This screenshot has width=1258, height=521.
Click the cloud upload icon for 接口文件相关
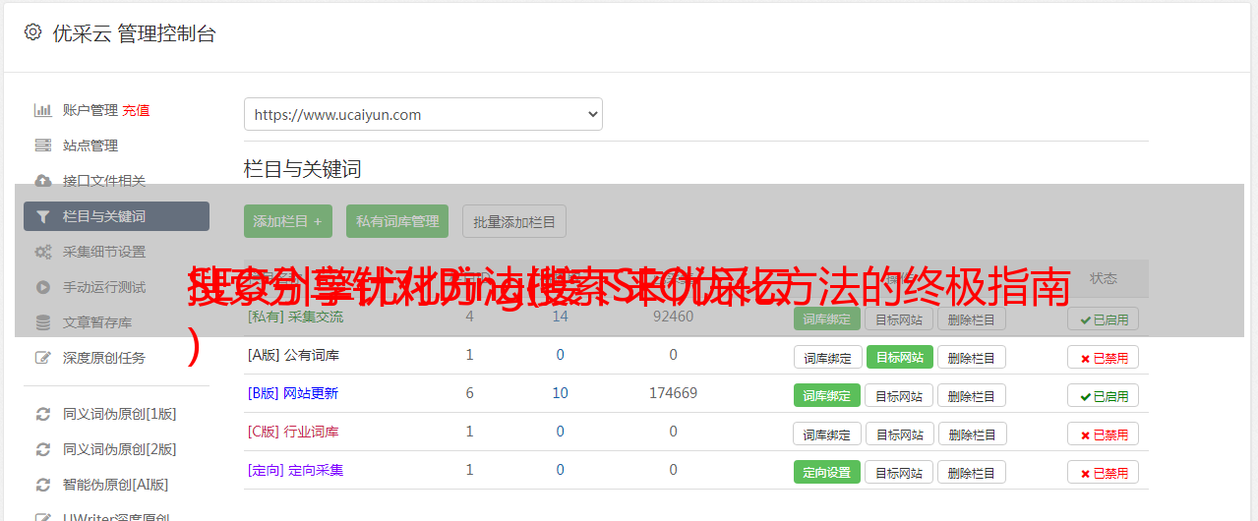tap(42, 181)
